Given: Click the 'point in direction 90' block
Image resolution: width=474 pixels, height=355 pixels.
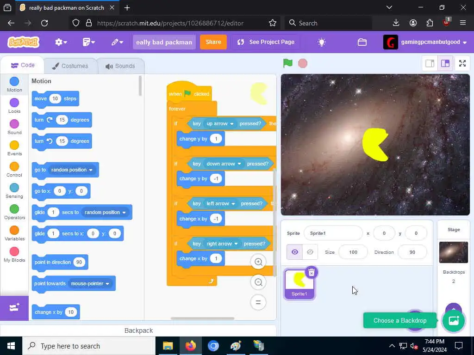Looking at the screenshot, I should (x=60, y=262).
